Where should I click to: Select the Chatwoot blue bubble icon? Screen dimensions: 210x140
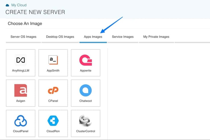pos(86,90)
